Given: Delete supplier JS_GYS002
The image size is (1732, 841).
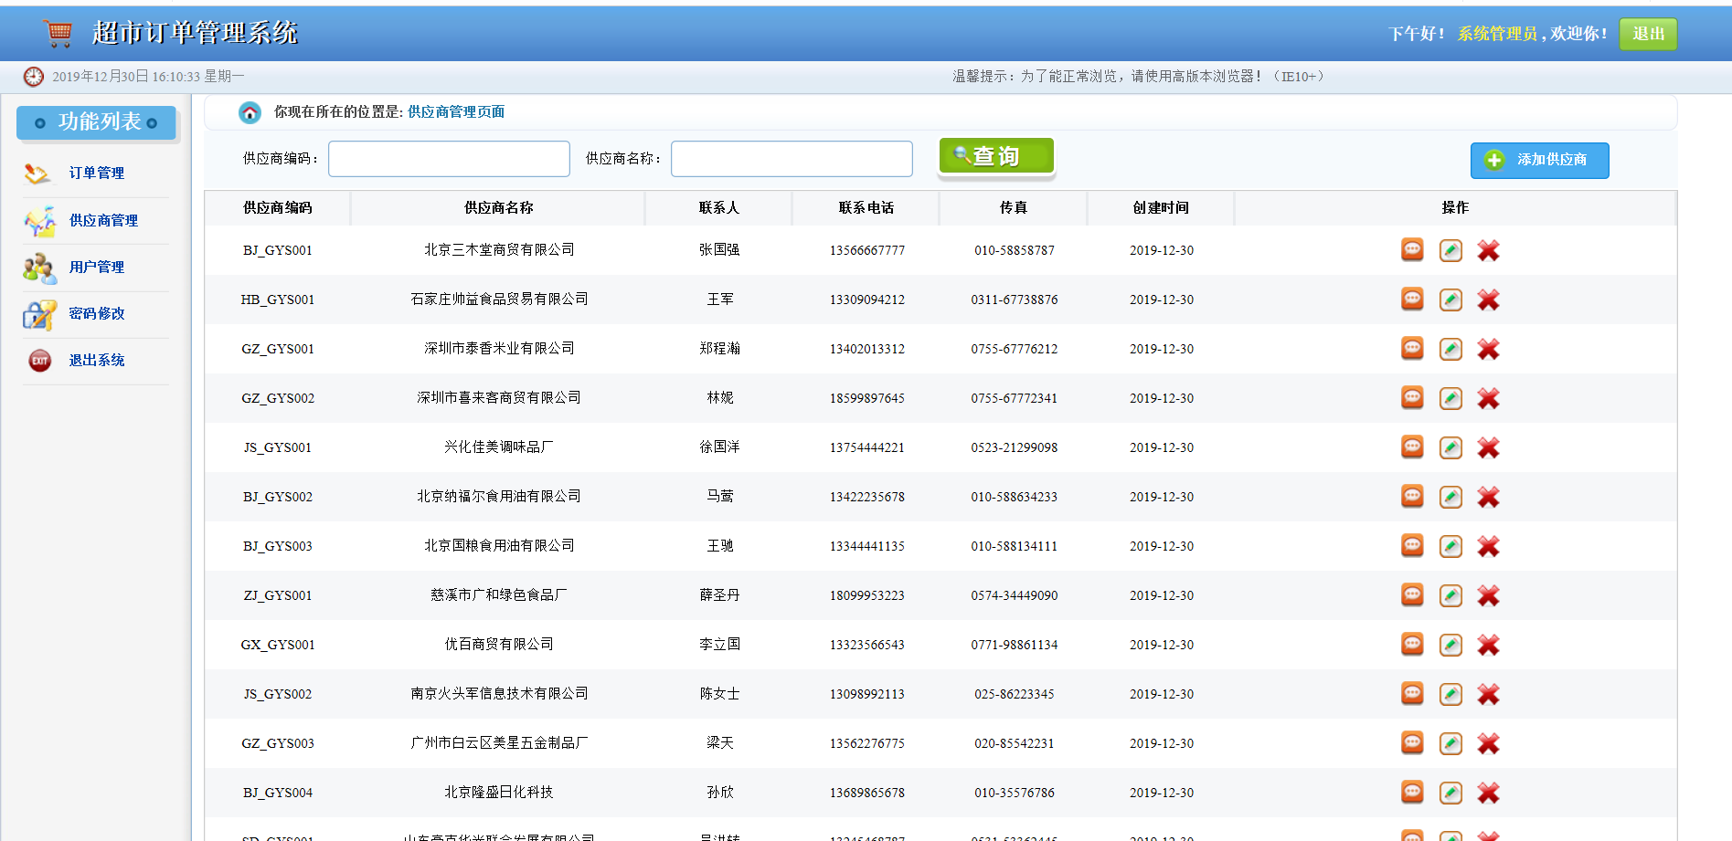Looking at the screenshot, I should [x=1489, y=694].
